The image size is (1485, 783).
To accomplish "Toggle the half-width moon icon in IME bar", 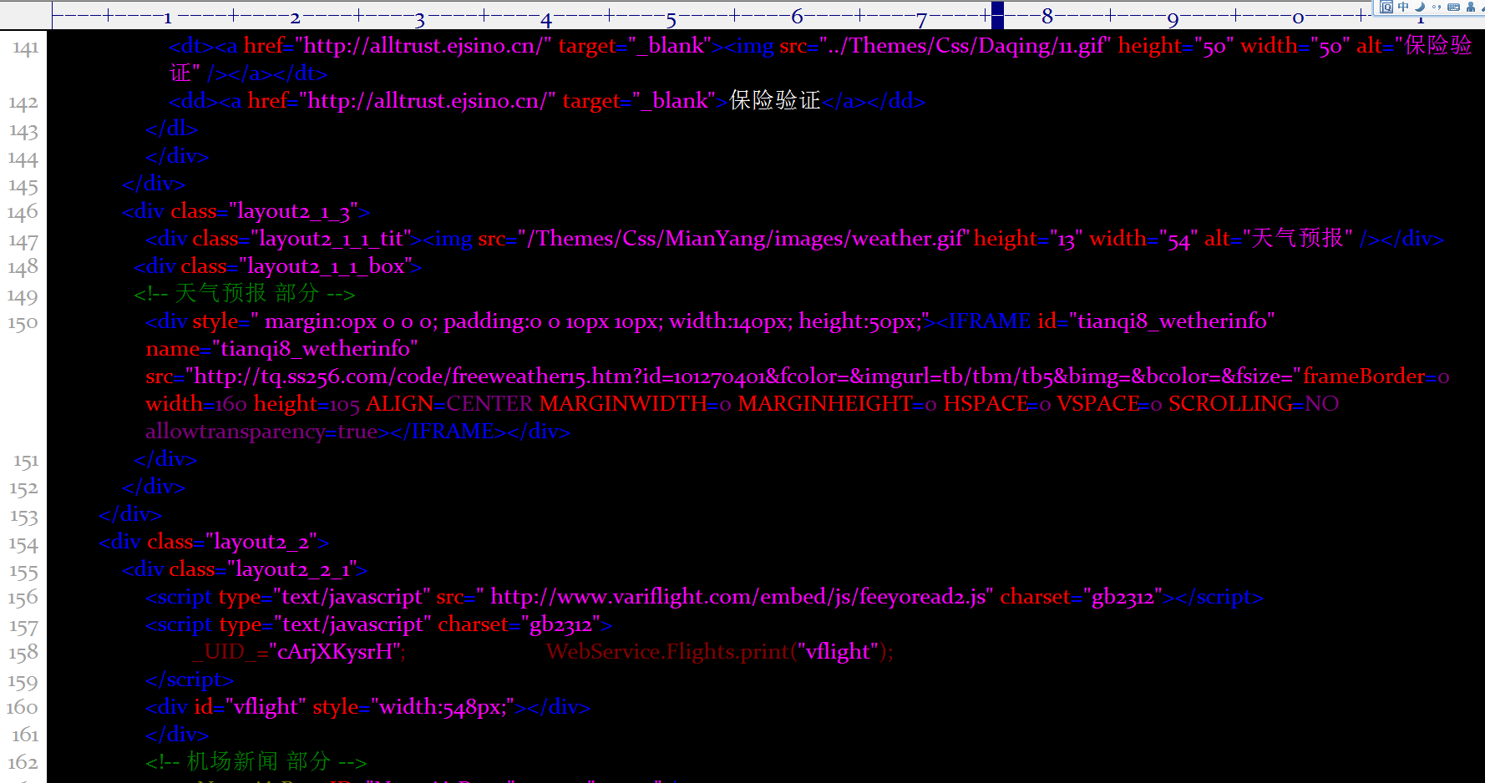I will point(1420,7).
